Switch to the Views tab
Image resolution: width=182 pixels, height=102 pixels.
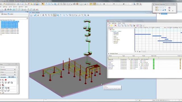click(x=4, y=14)
